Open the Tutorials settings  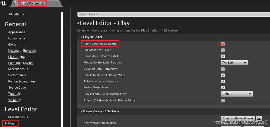[x=14, y=94]
